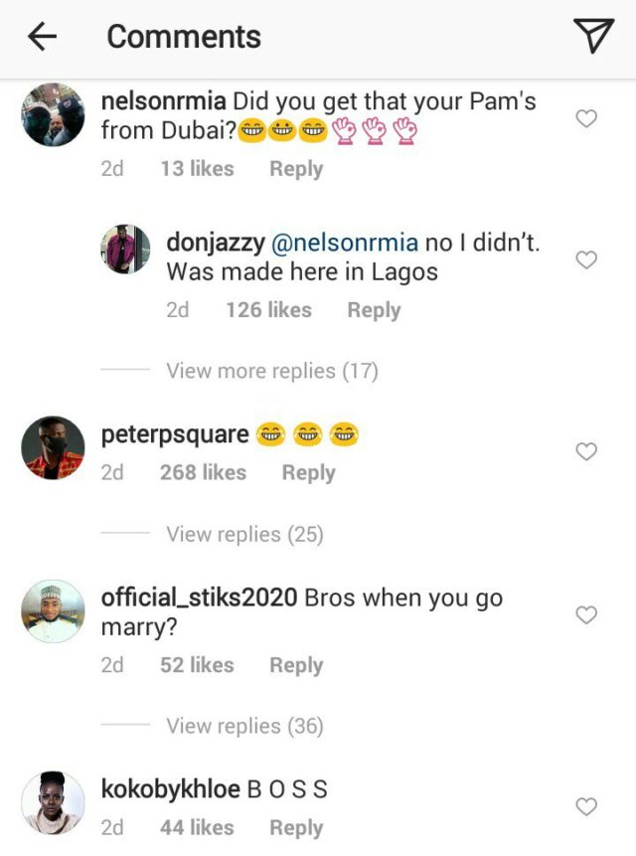Go back using the arrow icon
The height and width of the screenshot is (856, 636).
(42, 37)
